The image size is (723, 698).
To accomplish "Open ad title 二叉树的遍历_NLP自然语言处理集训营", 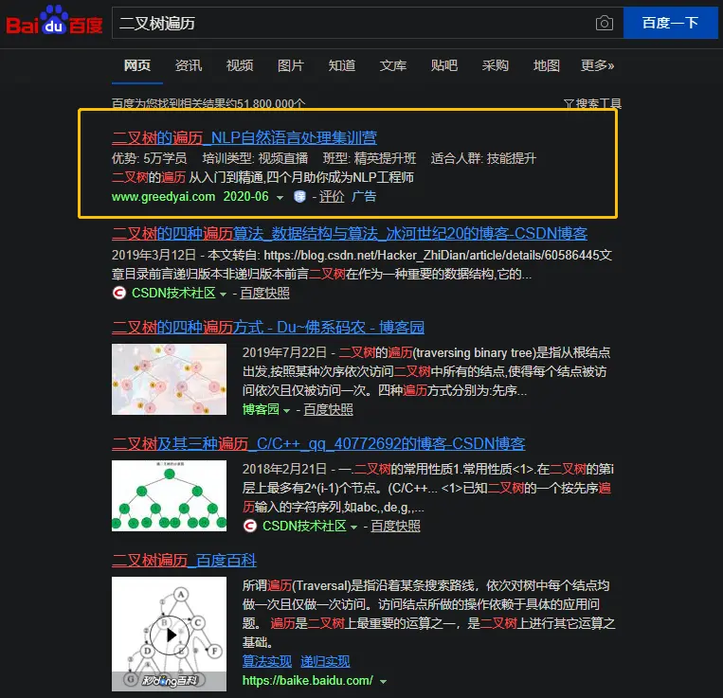I will (244, 137).
